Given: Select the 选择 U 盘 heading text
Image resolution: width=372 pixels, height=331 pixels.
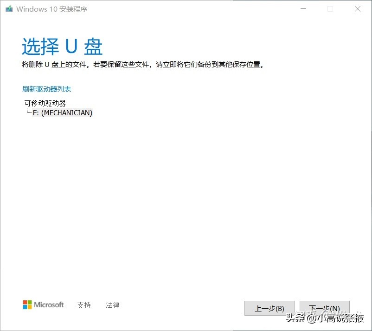Looking at the screenshot, I should click(62, 46).
